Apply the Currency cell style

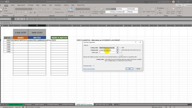[111, 12]
